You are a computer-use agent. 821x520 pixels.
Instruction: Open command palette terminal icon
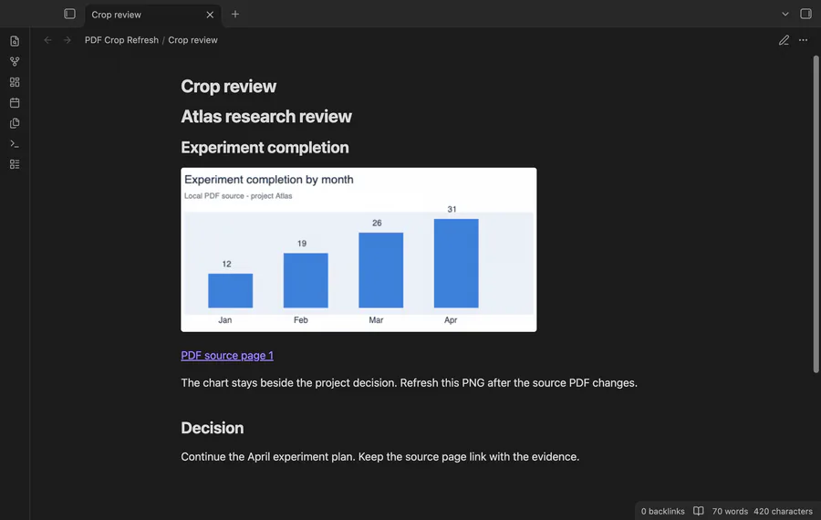pyautogui.click(x=15, y=143)
